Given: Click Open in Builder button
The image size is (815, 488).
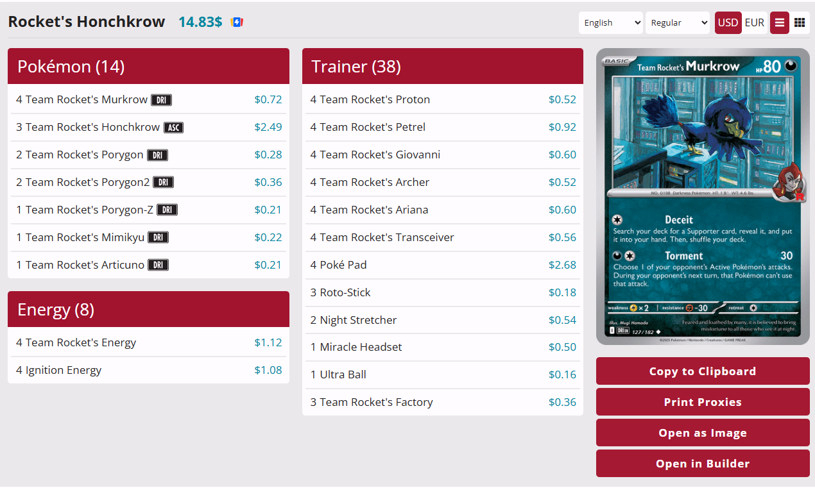Looking at the screenshot, I should pyautogui.click(x=703, y=464).
